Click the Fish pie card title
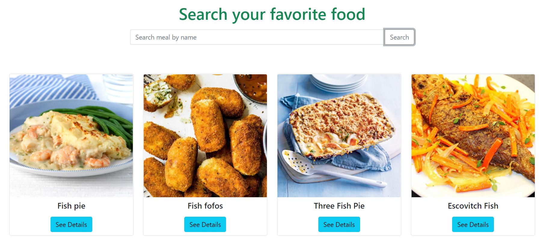The image size is (548, 241). [71, 206]
